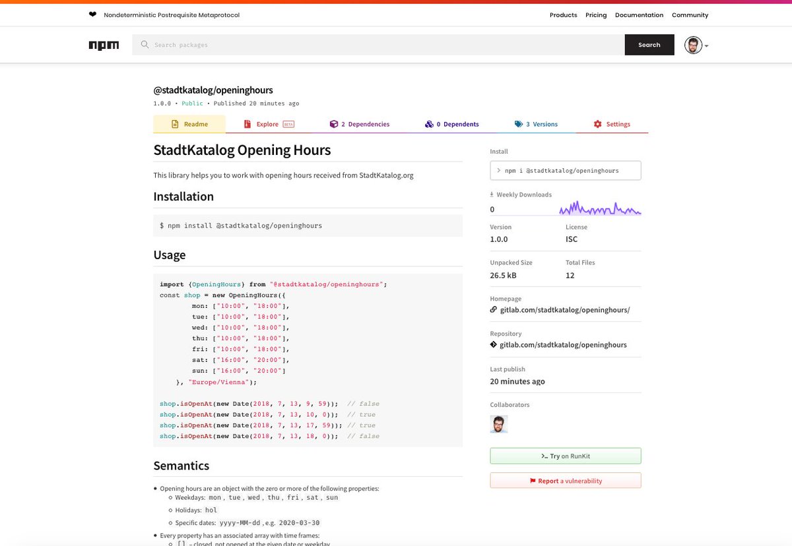
Task: Open the gitlab homepage link
Action: [564, 309]
